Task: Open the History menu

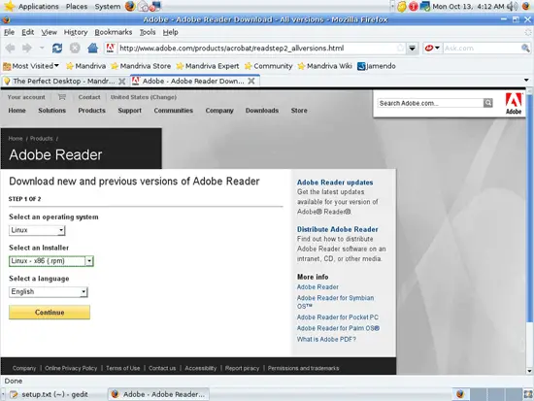Action: click(76, 32)
